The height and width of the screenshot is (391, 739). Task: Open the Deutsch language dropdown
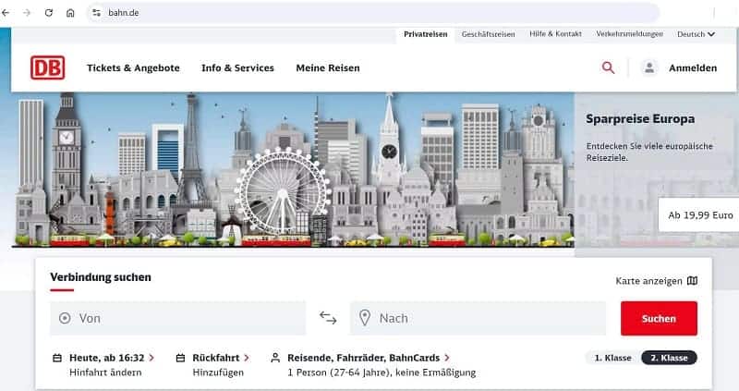tap(696, 34)
